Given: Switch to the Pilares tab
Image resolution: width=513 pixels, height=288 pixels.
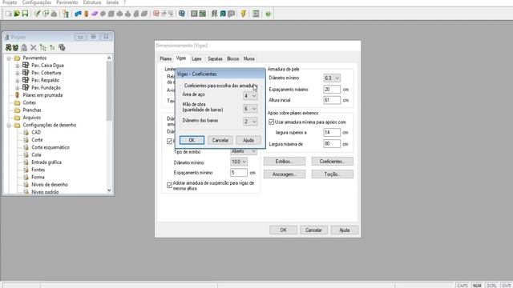Looking at the screenshot, I should coord(166,58).
